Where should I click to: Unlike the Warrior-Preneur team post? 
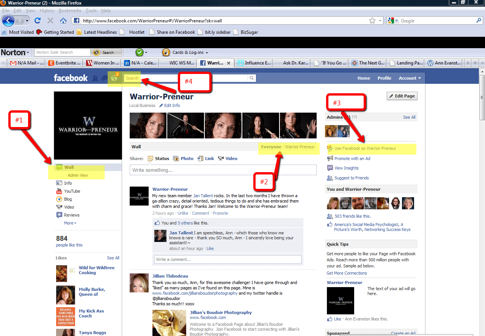[x=183, y=213]
